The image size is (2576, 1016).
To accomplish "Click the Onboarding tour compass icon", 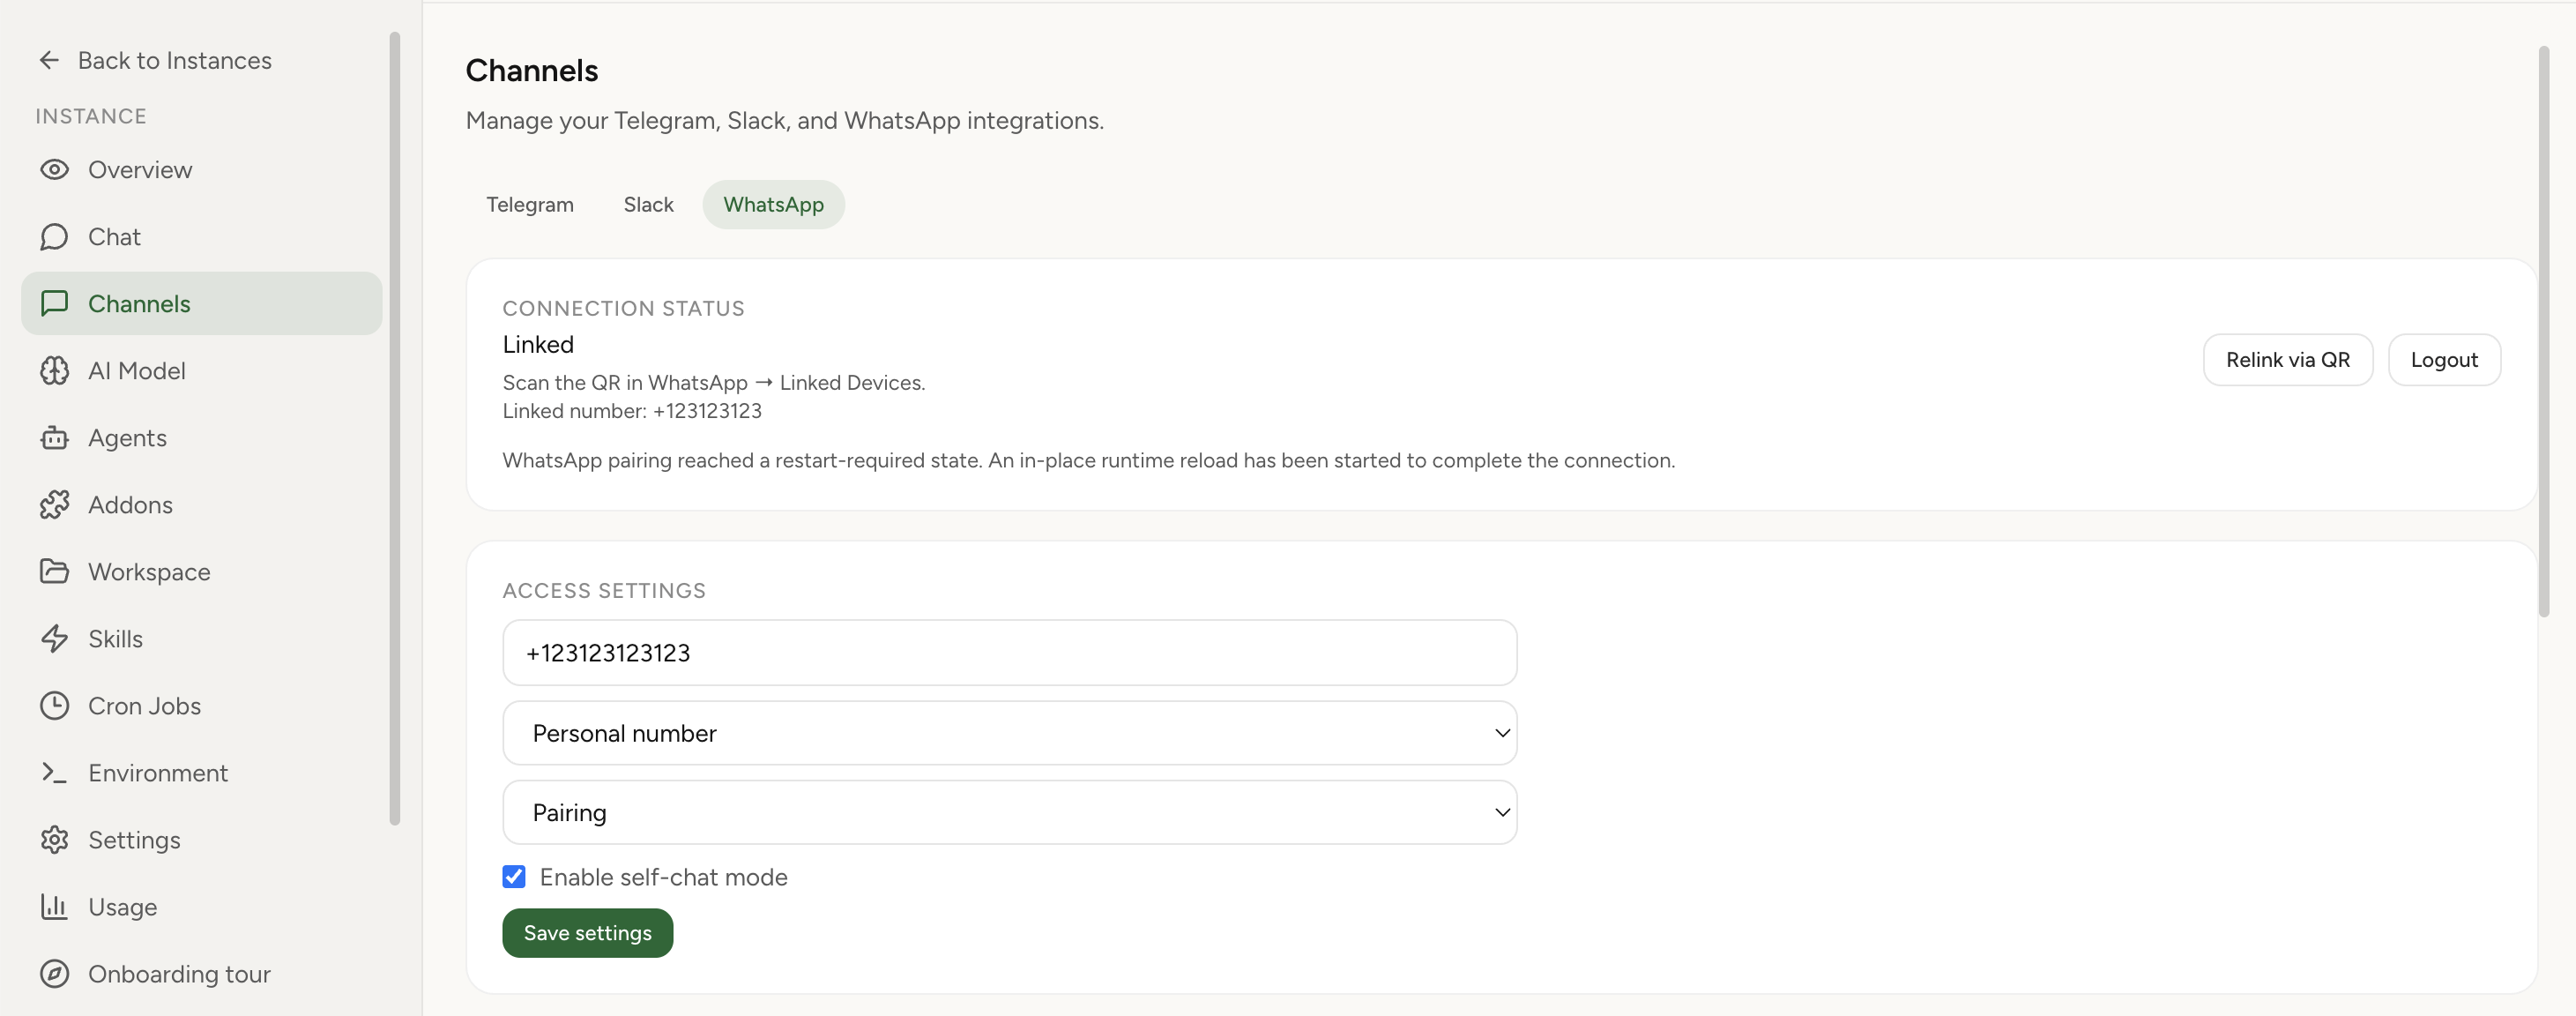I will click(55, 973).
